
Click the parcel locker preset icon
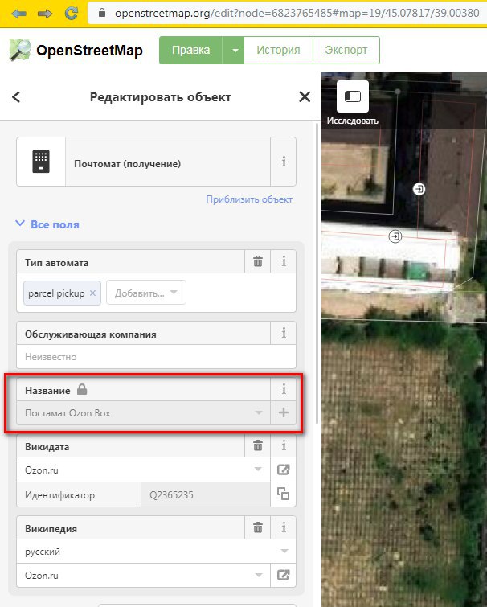(41, 162)
